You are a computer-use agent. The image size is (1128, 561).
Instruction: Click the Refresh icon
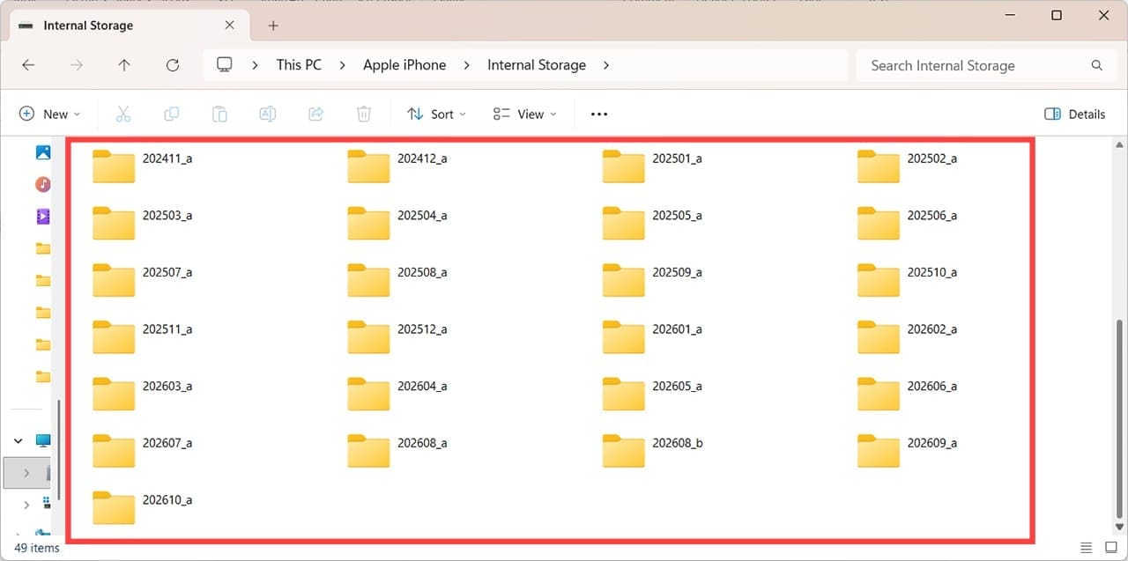point(173,65)
